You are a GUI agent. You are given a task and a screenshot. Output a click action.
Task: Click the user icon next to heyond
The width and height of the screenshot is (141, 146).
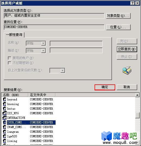pyautogui.click(x=4, y=99)
